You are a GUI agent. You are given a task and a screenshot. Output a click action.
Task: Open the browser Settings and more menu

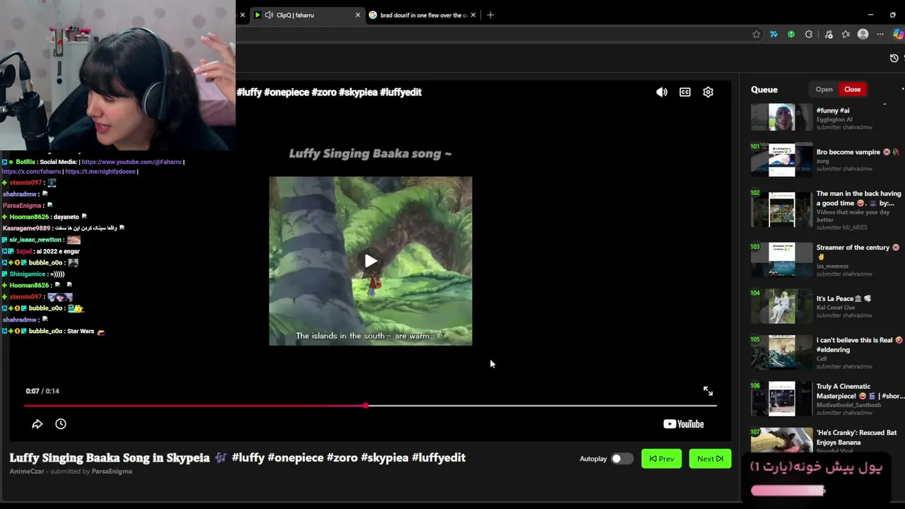(x=880, y=34)
